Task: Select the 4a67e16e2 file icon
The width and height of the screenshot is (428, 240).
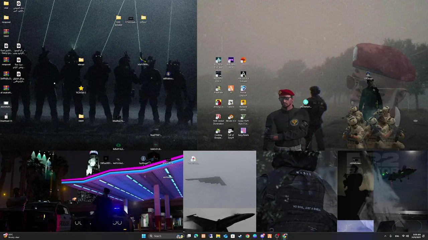Action: point(118,160)
